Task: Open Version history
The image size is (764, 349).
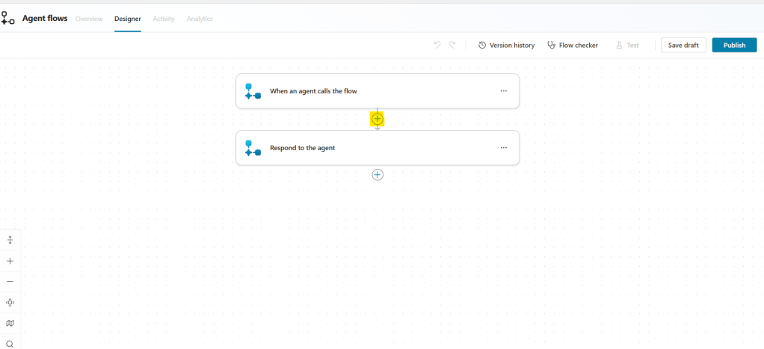Action: 506,46
